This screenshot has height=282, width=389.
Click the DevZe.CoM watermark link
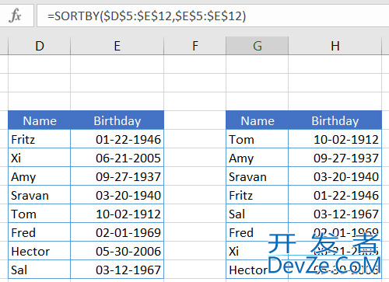[x=324, y=266]
